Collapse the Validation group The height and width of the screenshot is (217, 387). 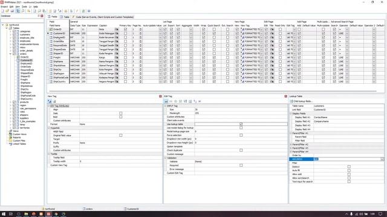(166, 158)
